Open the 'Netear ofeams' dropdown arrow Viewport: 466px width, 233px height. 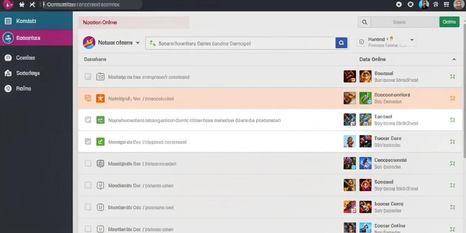point(137,43)
